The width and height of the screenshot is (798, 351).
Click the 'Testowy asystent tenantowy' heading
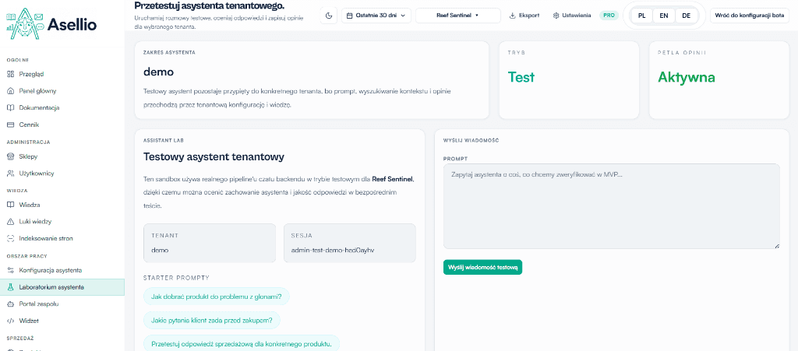[x=214, y=157]
